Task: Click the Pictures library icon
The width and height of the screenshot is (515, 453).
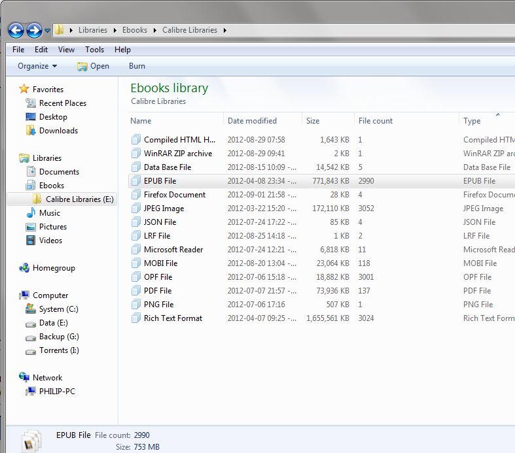Action: [31, 227]
